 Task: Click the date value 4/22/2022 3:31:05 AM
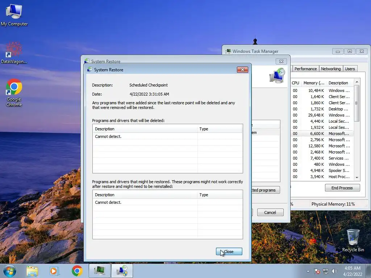pyautogui.click(x=149, y=94)
